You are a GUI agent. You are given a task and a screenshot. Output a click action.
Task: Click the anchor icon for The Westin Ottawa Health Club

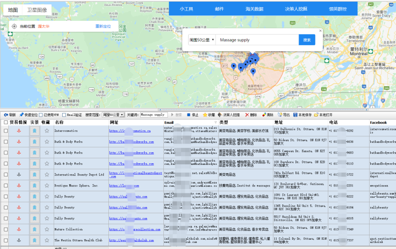click(19, 240)
